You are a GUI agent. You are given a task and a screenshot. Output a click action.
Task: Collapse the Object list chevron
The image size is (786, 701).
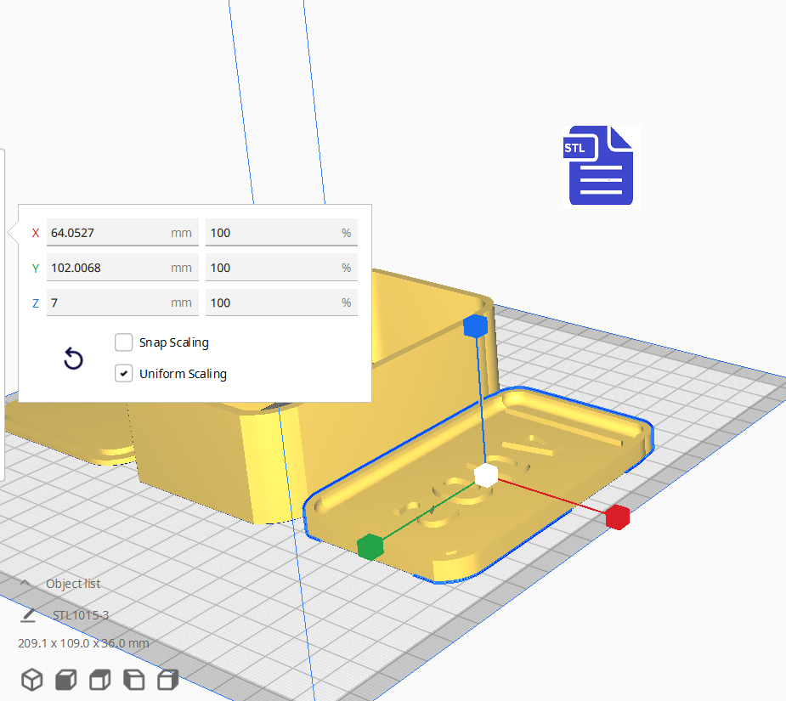click(26, 584)
